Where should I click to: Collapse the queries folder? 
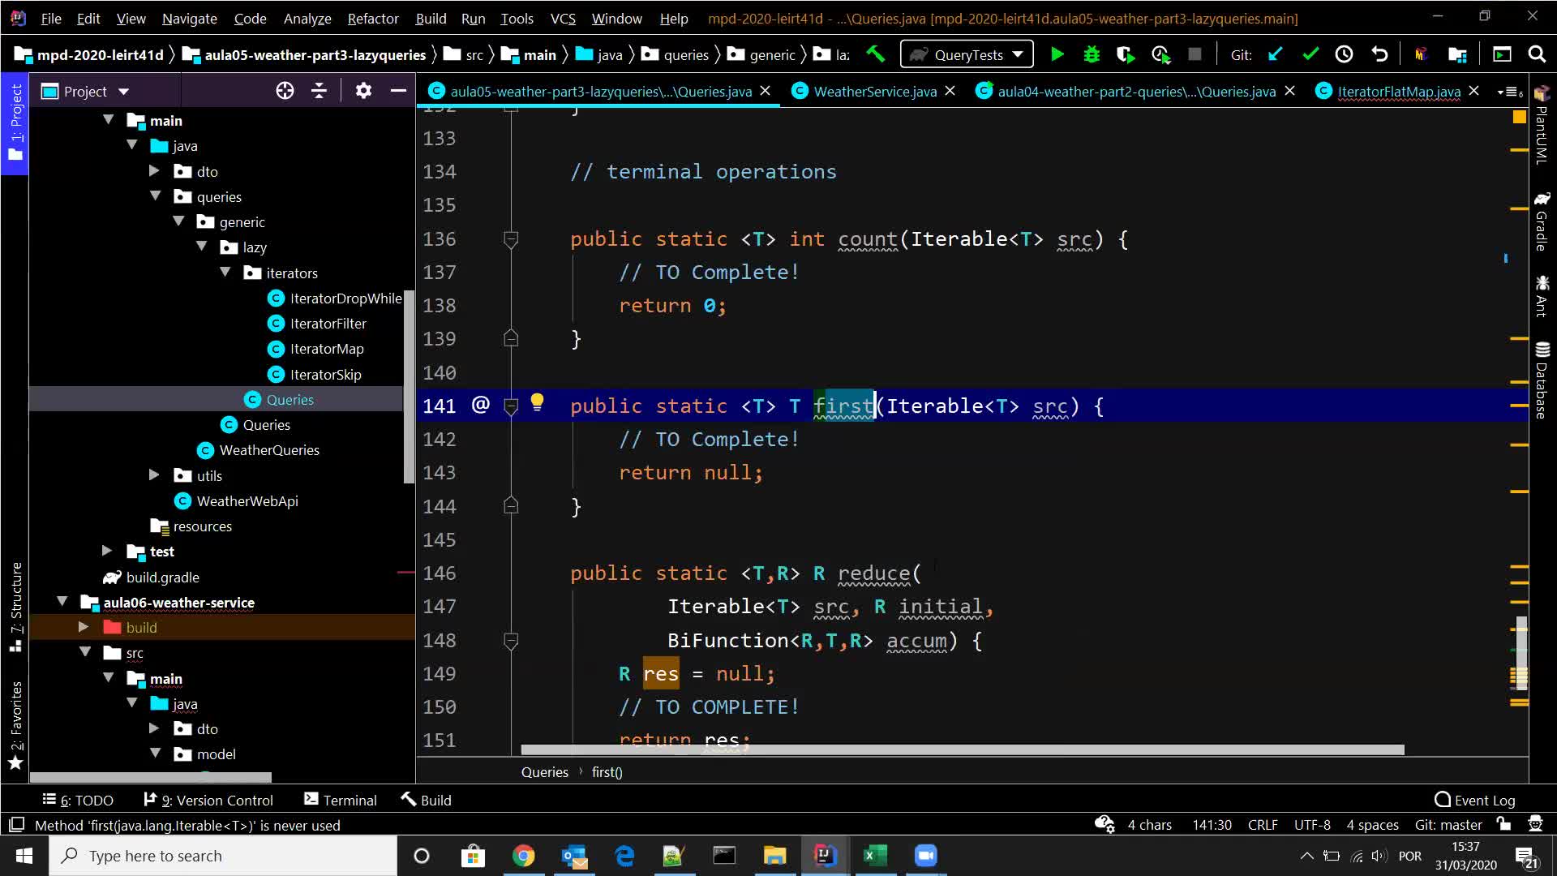(x=156, y=196)
